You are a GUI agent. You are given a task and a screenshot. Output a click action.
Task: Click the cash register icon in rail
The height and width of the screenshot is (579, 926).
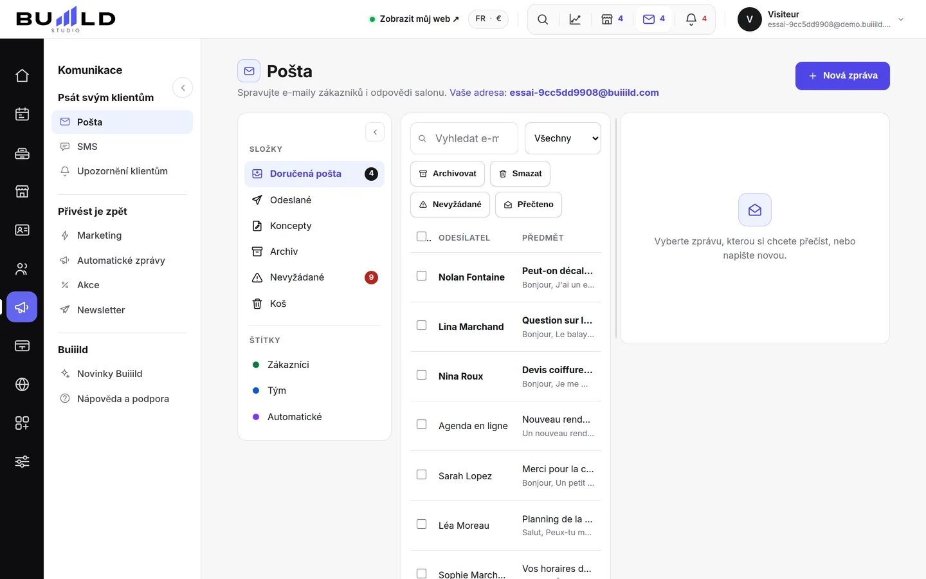pos(22,152)
